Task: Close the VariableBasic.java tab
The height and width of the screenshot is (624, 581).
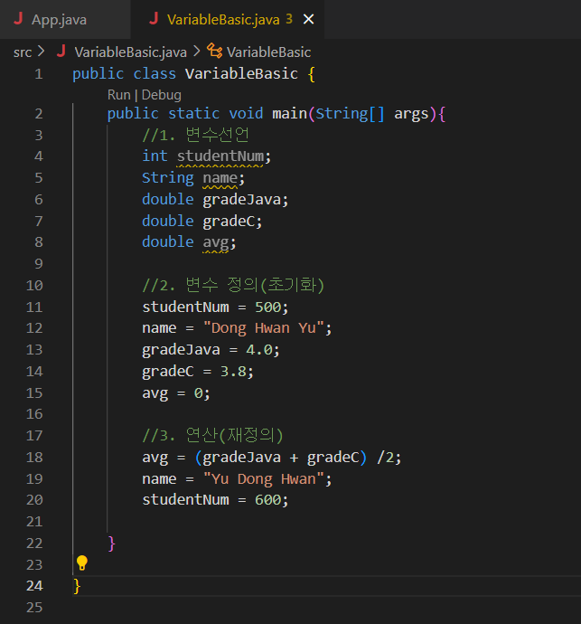Action: (309, 19)
